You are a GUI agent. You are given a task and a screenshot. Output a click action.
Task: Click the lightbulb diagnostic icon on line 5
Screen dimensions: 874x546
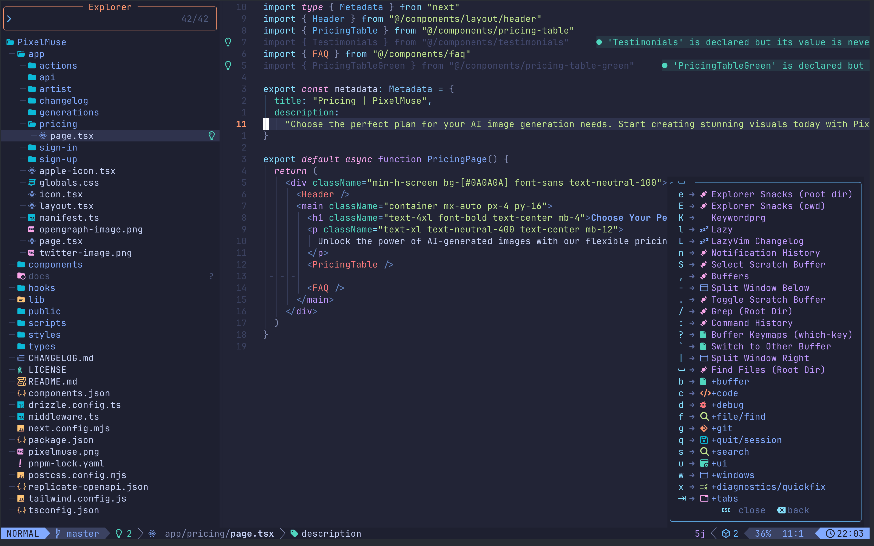pyautogui.click(x=228, y=66)
